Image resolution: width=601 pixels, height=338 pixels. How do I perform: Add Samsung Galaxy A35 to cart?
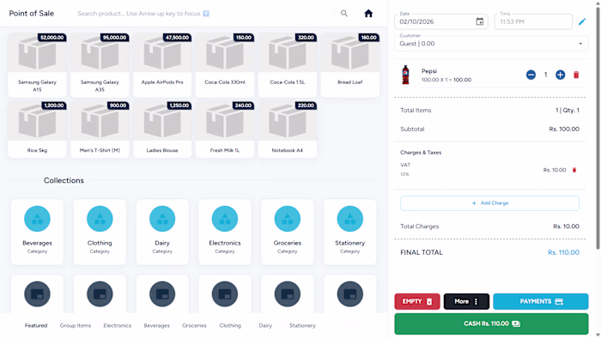click(x=100, y=65)
